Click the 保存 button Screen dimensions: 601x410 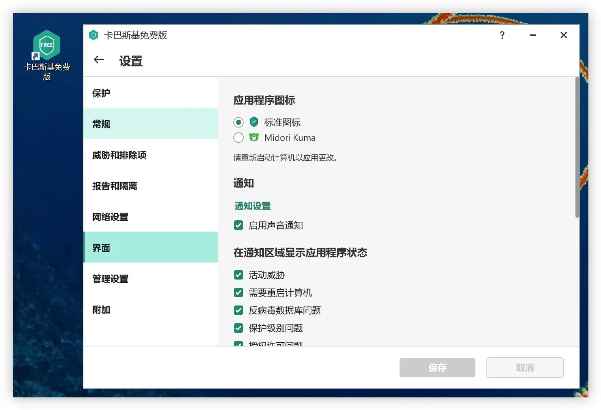437,367
